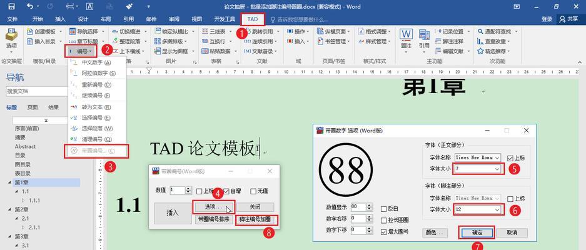This screenshot has height=250, width=586.
Task: Click the 脚注注释 icon
Action: pyautogui.click(x=438, y=41)
